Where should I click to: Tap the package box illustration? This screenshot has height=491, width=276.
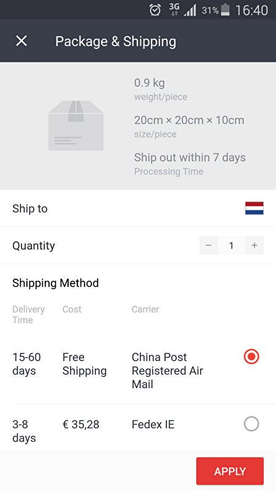75,126
